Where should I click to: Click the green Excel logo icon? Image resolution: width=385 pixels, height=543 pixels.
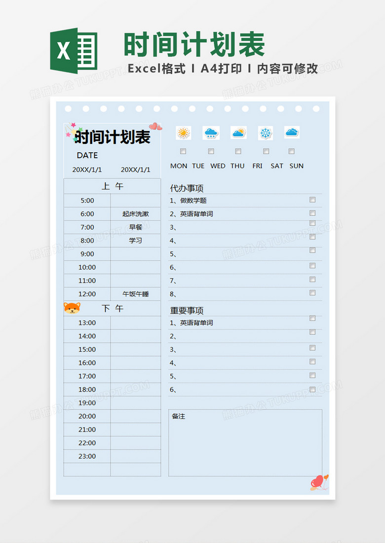[x=74, y=51]
